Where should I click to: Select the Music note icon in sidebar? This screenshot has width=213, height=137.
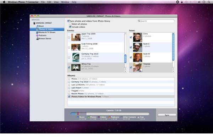click(37, 26)
